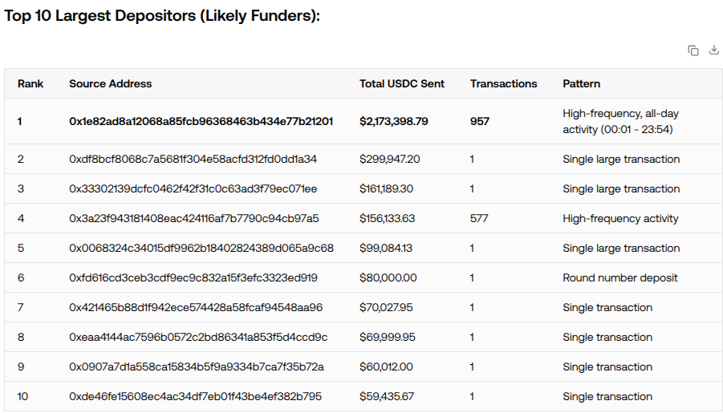Click the Transactions column header

[x=504, y=83]
